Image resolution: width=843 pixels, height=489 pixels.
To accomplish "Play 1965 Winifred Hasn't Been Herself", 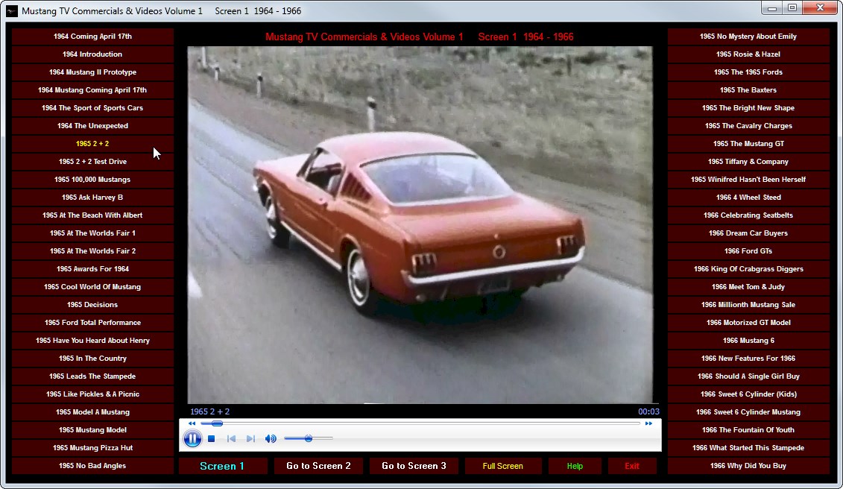I will point(748,179).
